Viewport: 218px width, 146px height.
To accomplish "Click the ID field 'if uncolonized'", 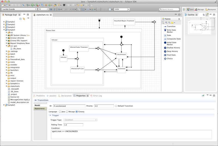I will (x=69, y=106).
